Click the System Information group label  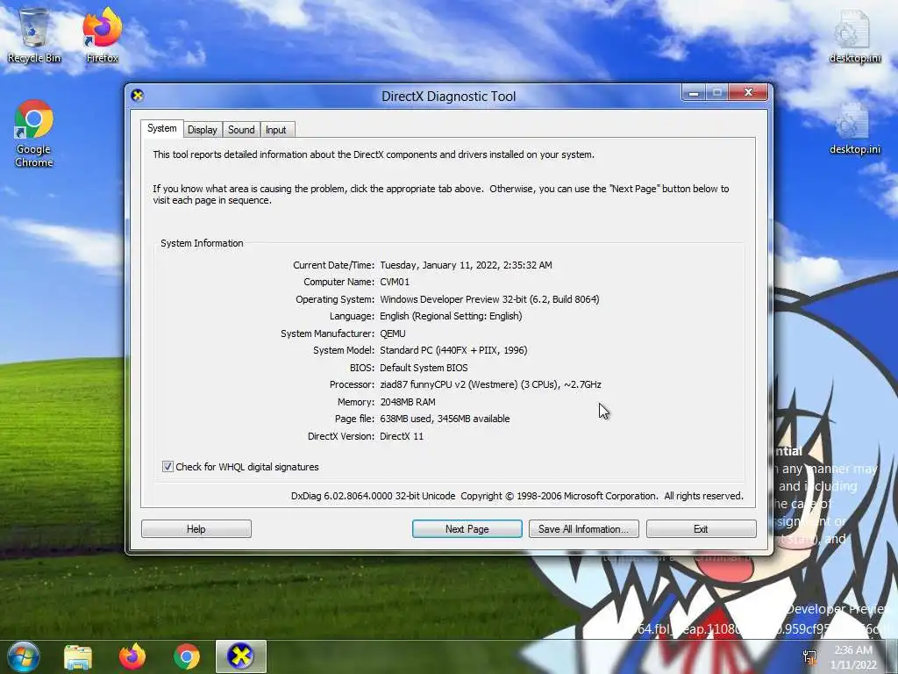(202, 243)
